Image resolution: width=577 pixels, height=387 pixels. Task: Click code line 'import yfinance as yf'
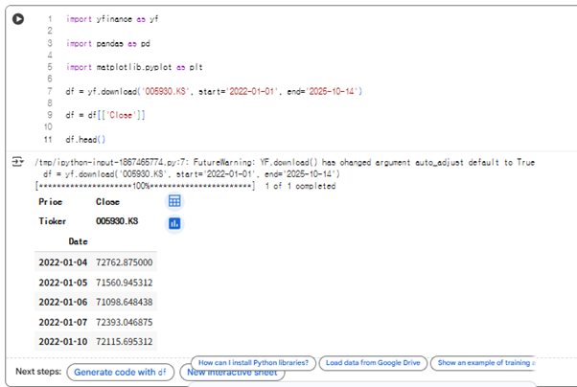coord(112,19)
